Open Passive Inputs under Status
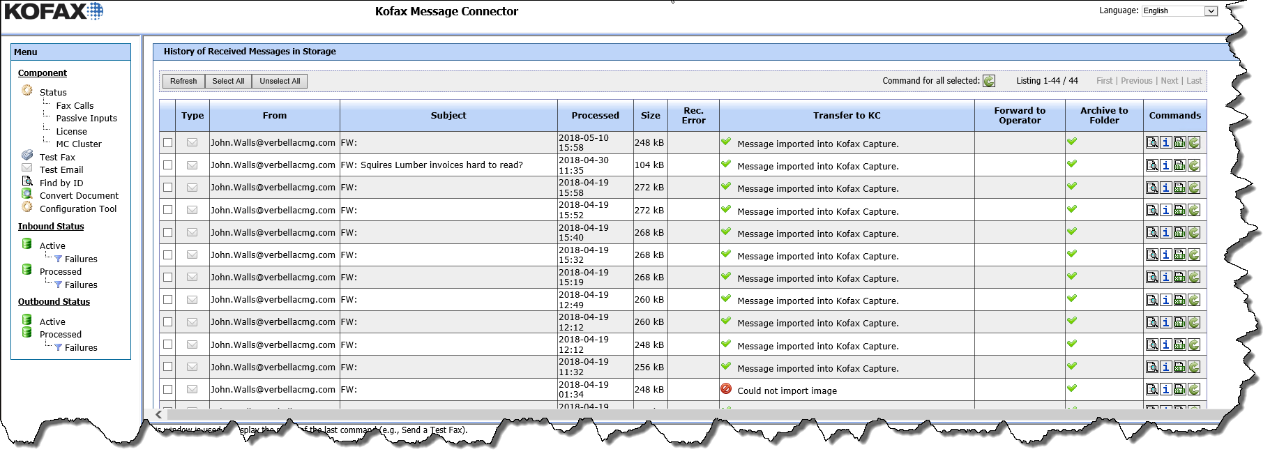This screenshot has height=470, width=1277. pyautogui.click(x=86, y=119)
